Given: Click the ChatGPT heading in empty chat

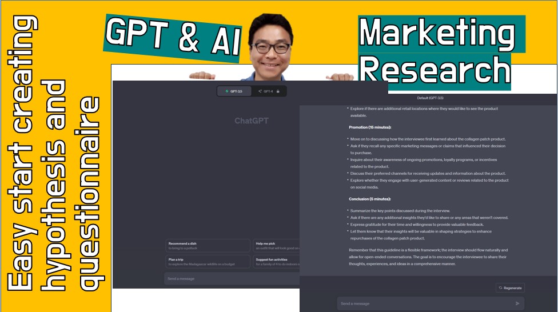Looking at the screenshot, I should (251, 121).
